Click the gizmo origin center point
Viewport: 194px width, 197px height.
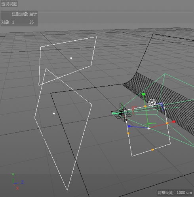tap(149, 128)
